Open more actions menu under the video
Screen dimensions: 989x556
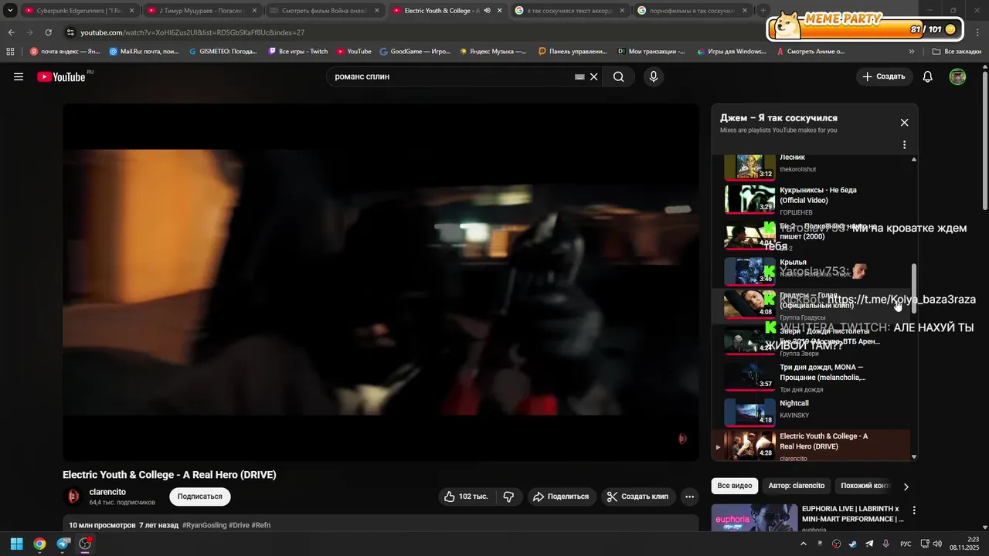click(x=690, y=497)
